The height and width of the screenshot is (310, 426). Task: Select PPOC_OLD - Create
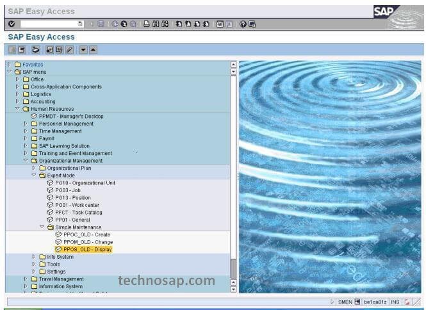click(86, 234)
